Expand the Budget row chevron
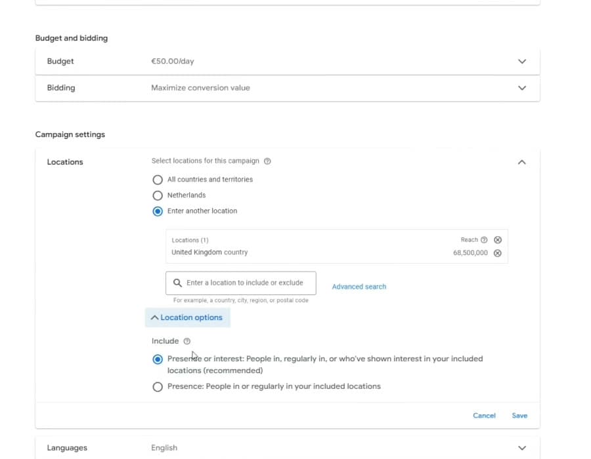Viewport: 591px width, 459px height. click(521, 62)
